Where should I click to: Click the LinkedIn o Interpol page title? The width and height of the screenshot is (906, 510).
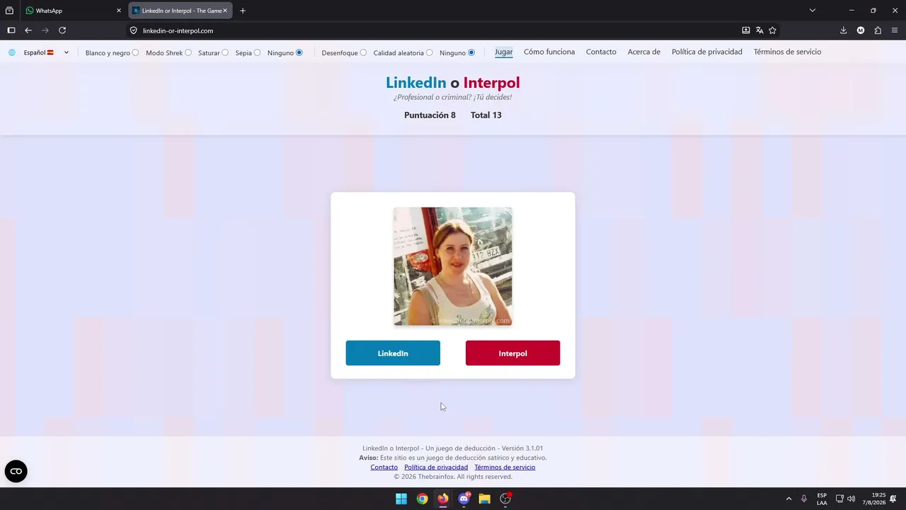click(453, 83)
